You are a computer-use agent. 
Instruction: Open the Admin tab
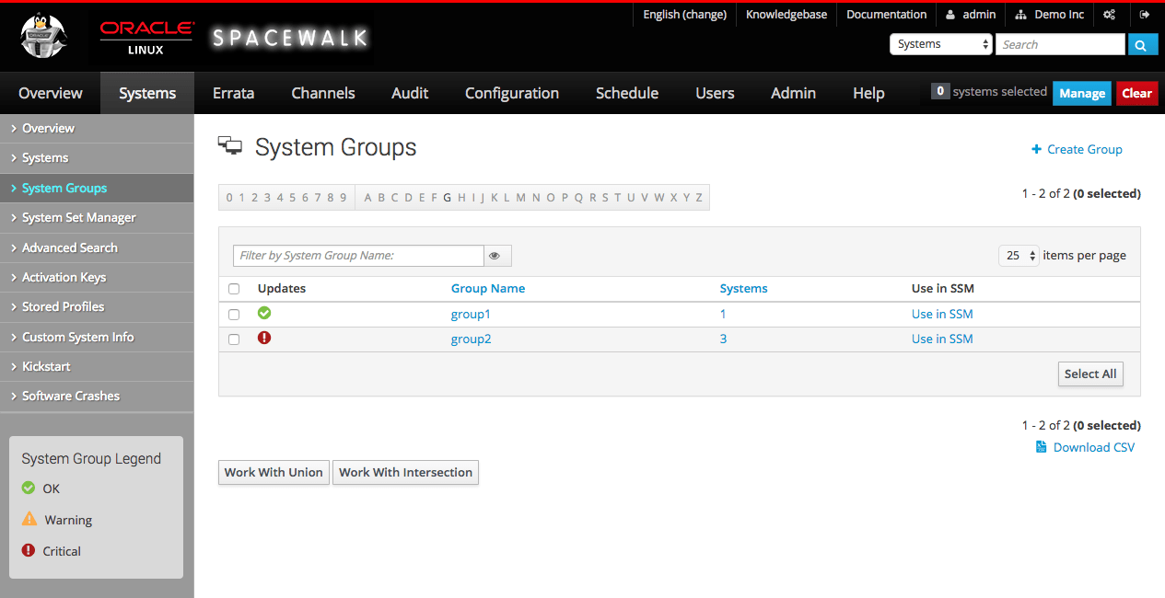pos(793,93)
